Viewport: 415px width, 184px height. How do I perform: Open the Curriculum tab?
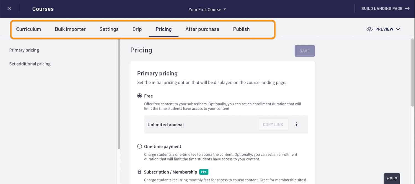pos(28,29)
